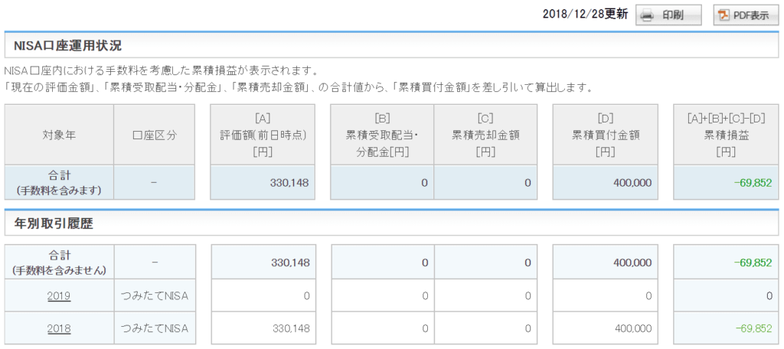Click the formula line starting 「現在の評価金額」

[x=298, y=87]
